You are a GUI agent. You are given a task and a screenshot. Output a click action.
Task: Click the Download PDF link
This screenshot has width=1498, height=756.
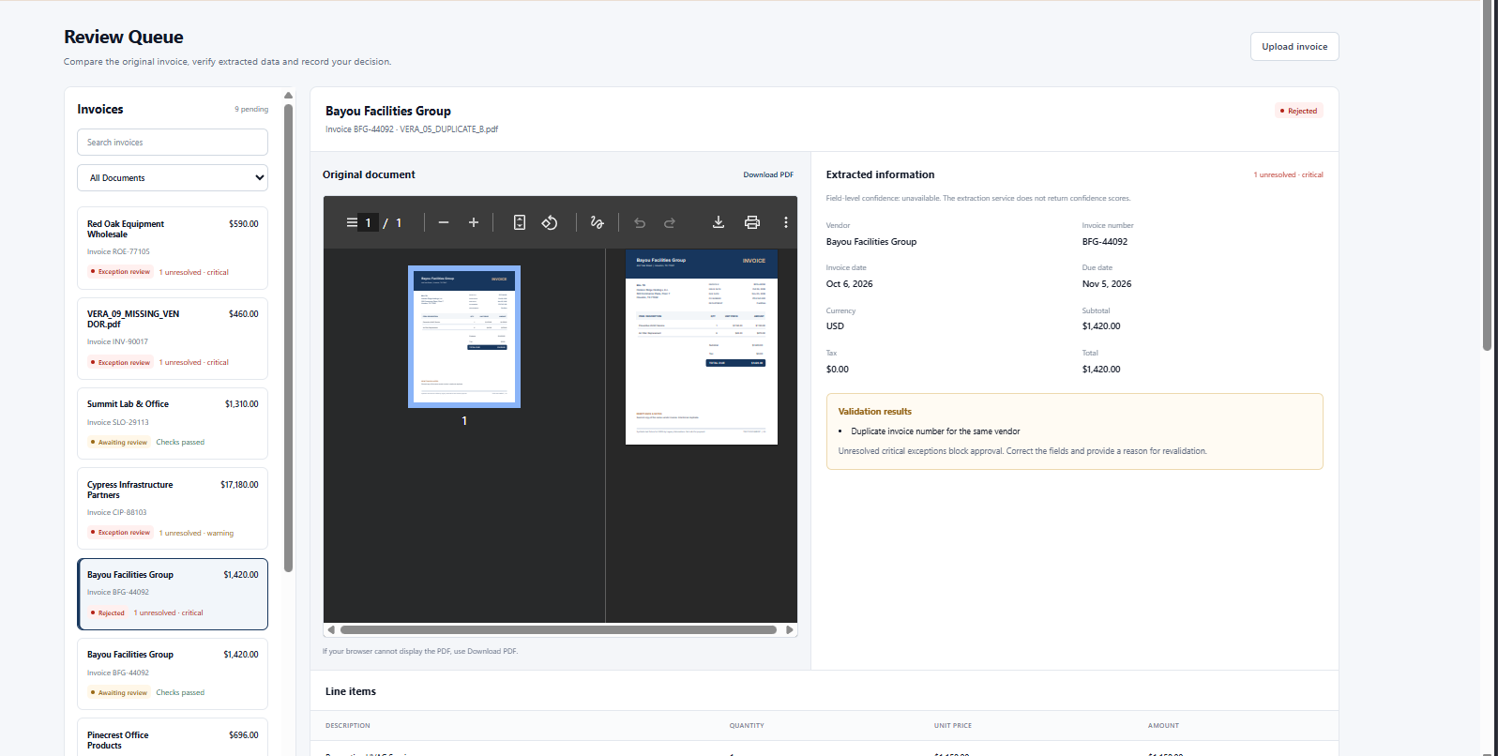(768, 174)
